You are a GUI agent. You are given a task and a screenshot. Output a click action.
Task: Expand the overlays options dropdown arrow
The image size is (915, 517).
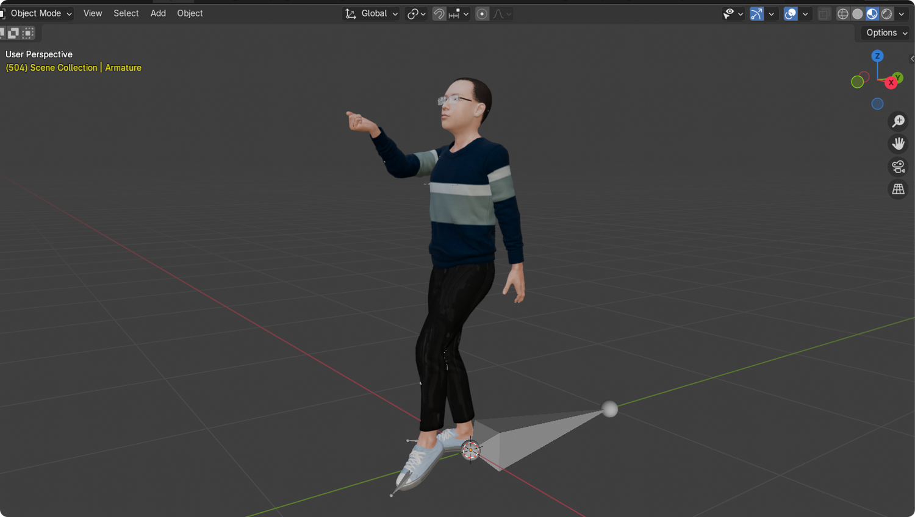coord(805,14)
